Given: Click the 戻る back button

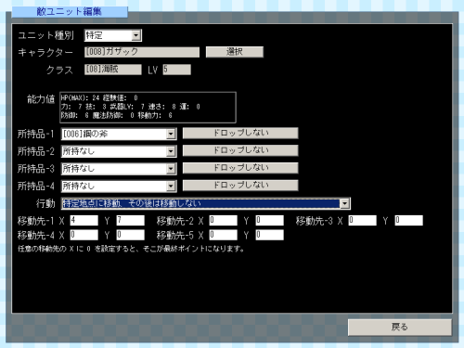Looking at the screenshot, I should point(400,328).
